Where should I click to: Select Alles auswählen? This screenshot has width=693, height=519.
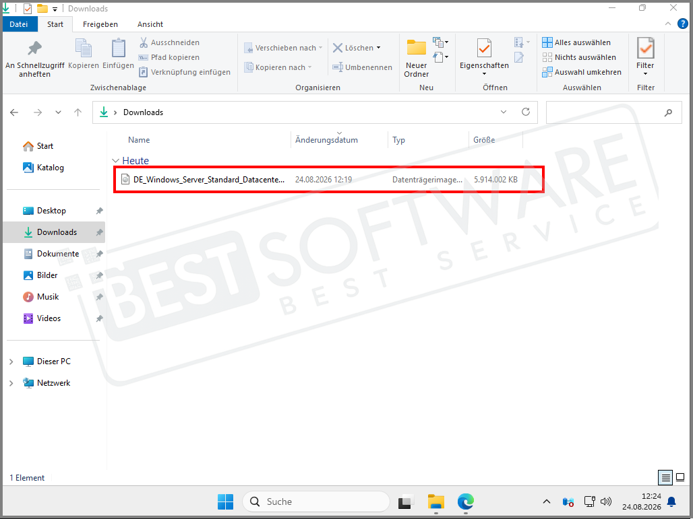(576, 42)
